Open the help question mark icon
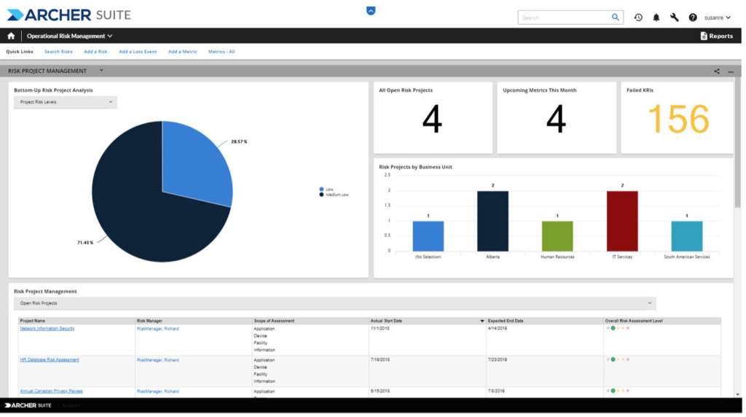The height and width of the screenshot is (417, 746). pyautogui.click(x=693, y=17)
